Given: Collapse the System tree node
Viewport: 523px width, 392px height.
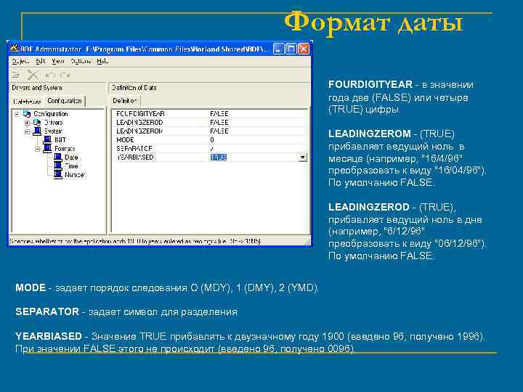Looking at the screenshot, I should tap(28, 131).
